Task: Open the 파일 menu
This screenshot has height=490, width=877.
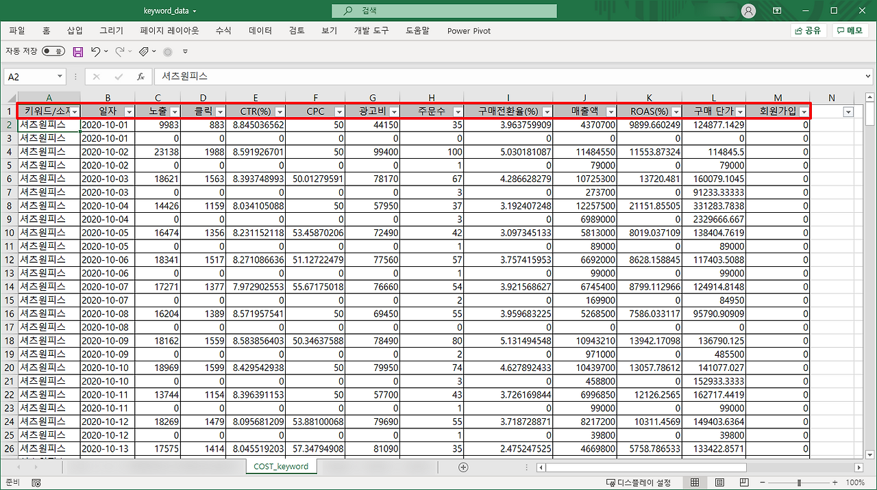Action: click(x=17, y=31)
